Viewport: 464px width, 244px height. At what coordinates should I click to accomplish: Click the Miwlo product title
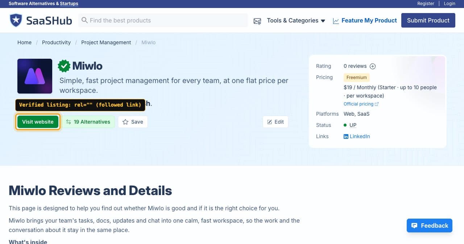tap(87, 66)
